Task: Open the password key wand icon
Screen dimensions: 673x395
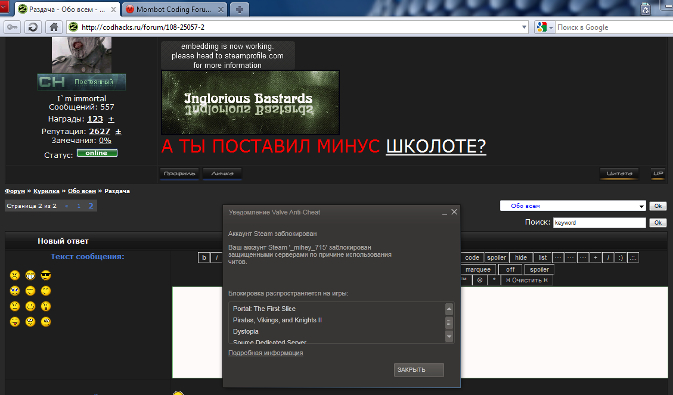Action: [13, 27]
